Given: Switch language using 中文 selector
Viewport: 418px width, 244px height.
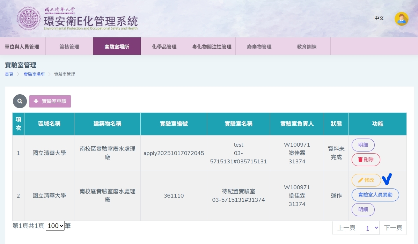Looking at the screenshot, I should coord(379,18).
